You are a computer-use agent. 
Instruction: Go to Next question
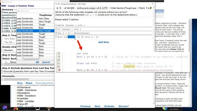point(97,106)
